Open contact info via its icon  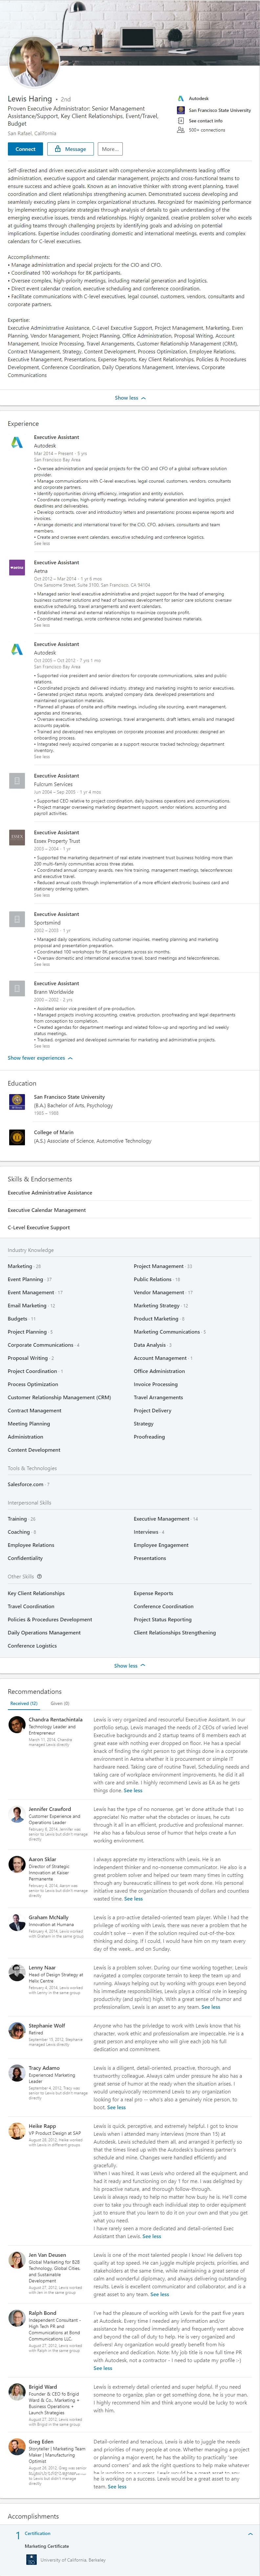(x=181, y=121)
